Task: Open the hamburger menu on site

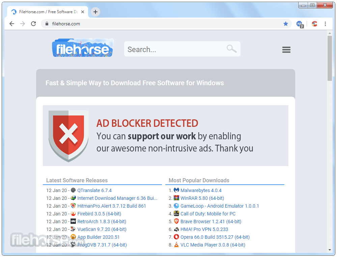Action: pyautogui.click(x=286, y=50)
